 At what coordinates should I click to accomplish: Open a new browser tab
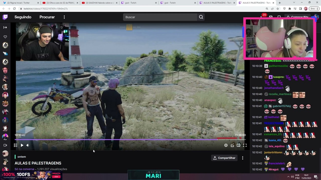point(280,3)
